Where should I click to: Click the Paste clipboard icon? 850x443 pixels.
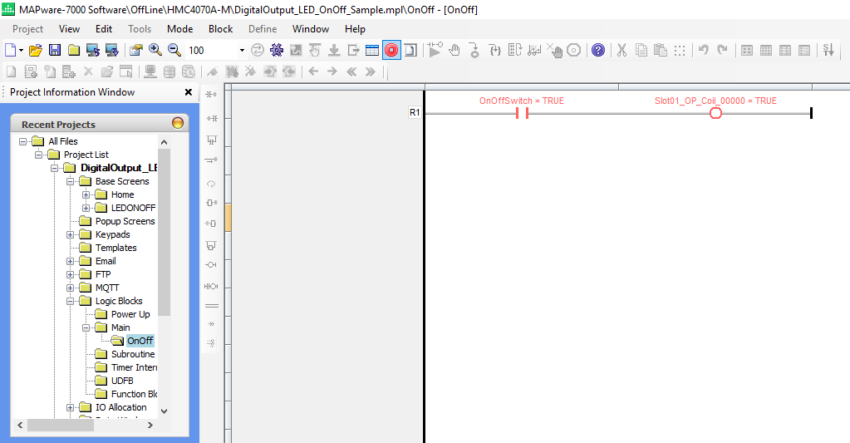pyautogui.click(x=660, y=51)
